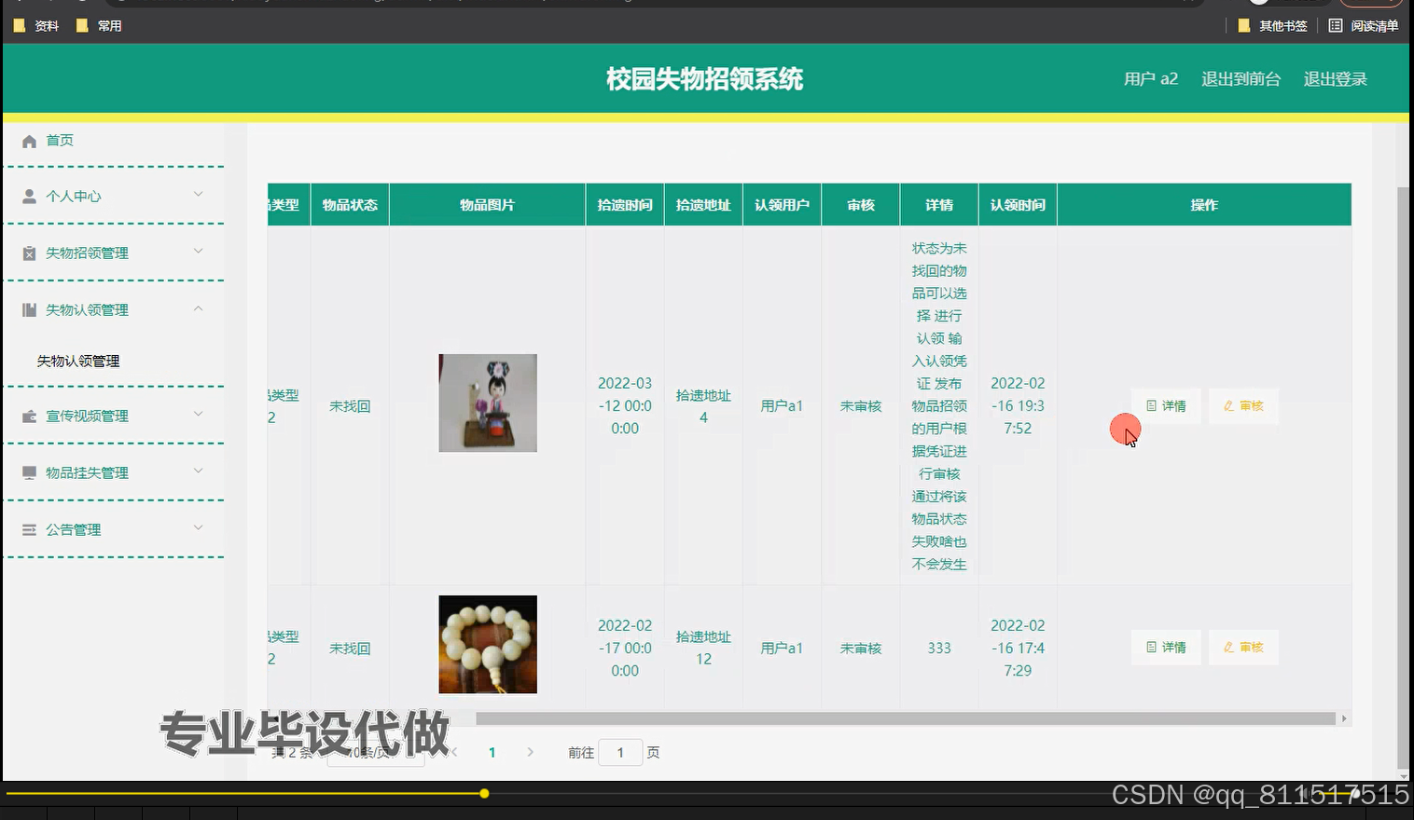The image size is (1414, 820).
Task: Collapse the 失物认领管理 chevron
Action: coord(198,308)
